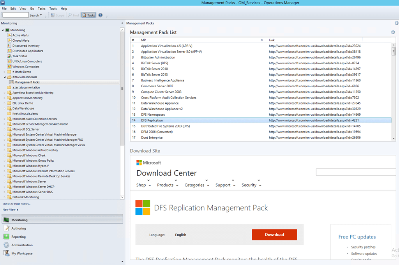Viewport: 399px width, 265px height.
Task: Open the View menu
Action: 23,9
